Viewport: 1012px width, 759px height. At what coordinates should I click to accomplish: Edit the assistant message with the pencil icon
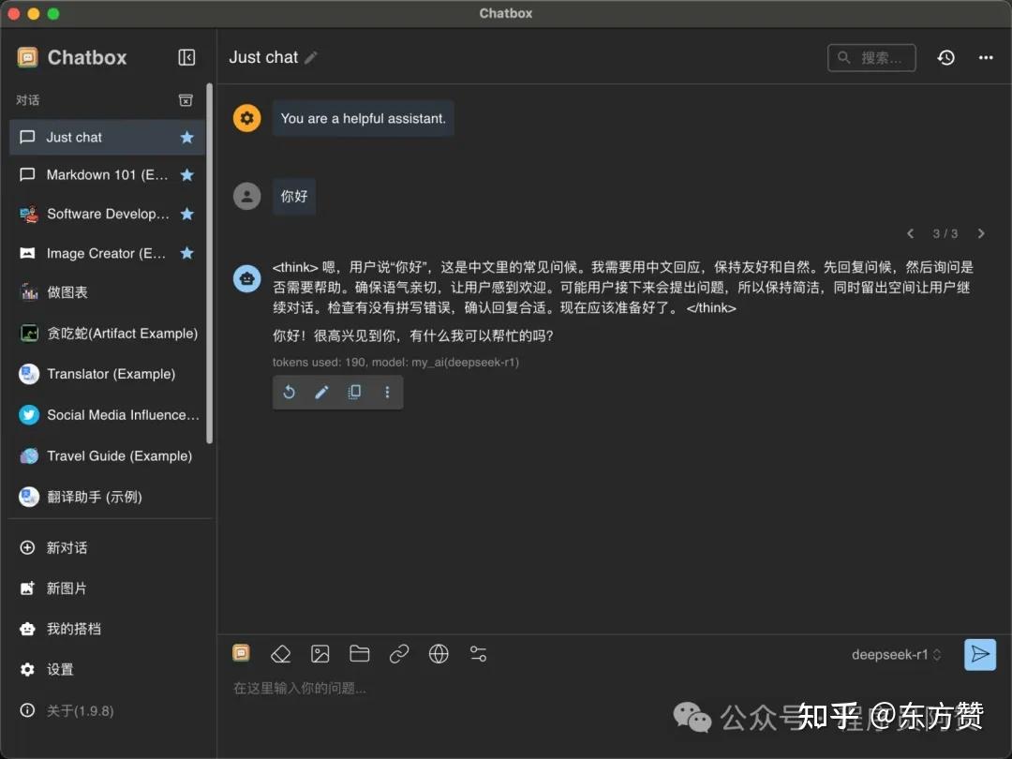[x=321, y=392]
